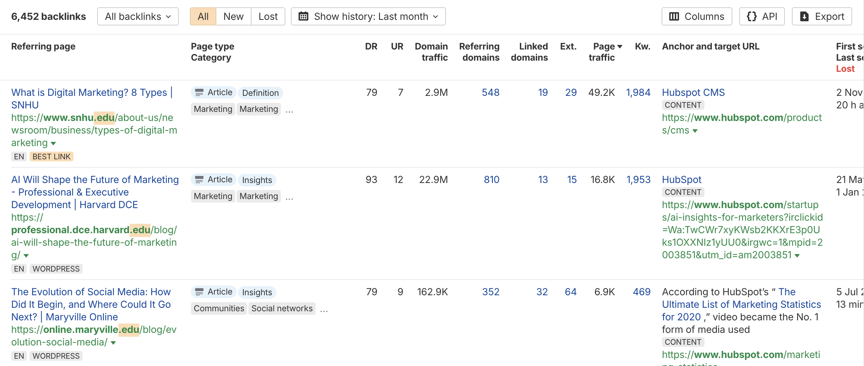Click referring domains count 810
Image resolution: width=864 pixels, height=366 pixels.
[491, 180]
